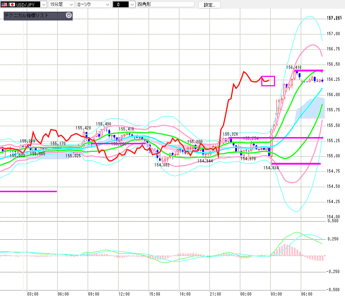Viewport: 345px width, 297px height.
Task: Click the 155.033 price label
Action: coord(17,156)
